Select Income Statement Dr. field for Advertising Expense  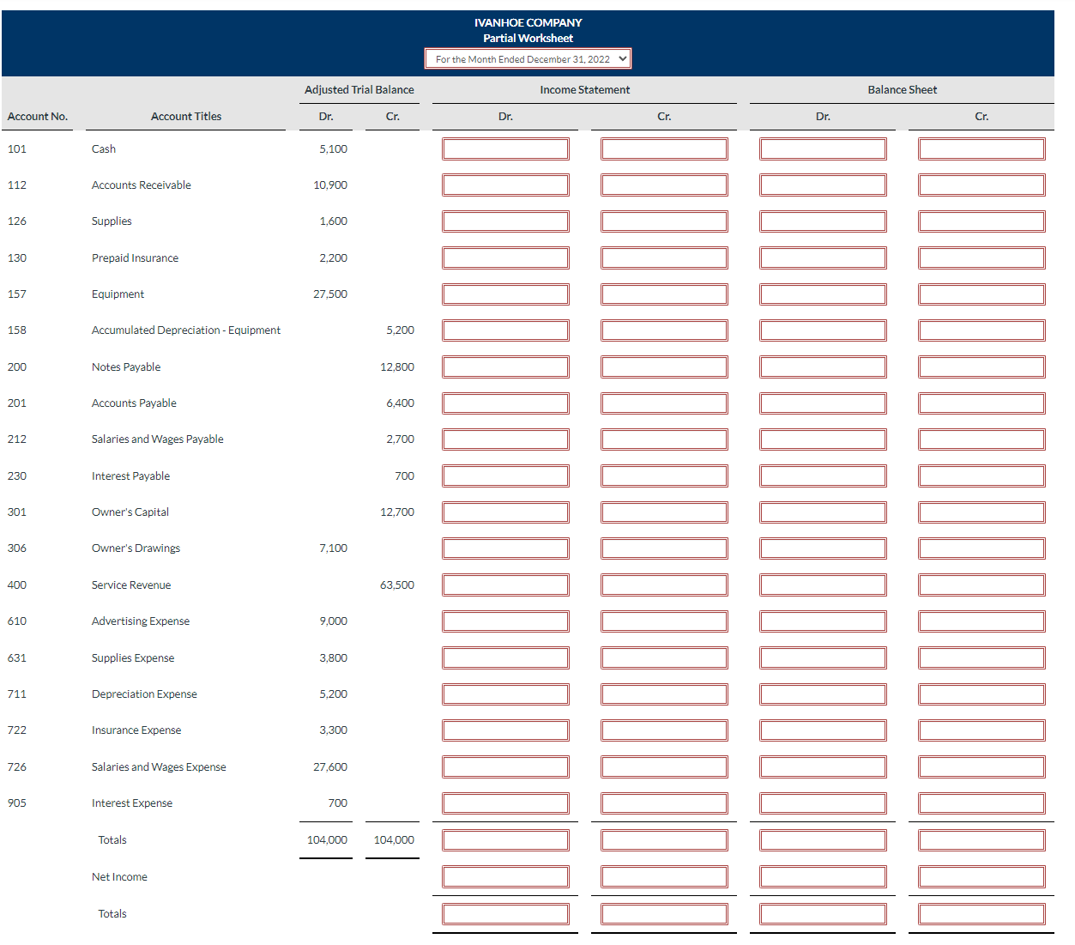point(505,621)
